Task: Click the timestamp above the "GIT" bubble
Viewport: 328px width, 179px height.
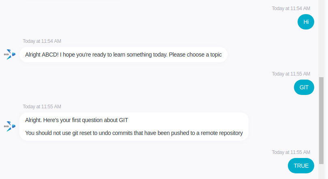Action: point(291,74)
